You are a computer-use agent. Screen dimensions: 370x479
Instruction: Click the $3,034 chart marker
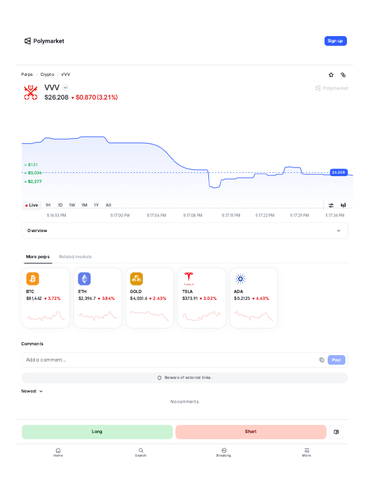(x=33, y=173)
